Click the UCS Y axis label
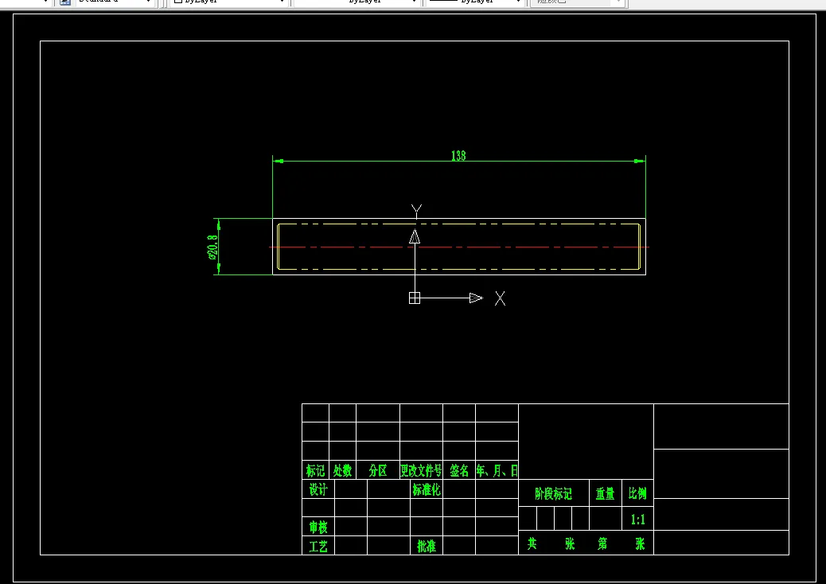This screenshot has width=826, height=584. tap(416, 211)
